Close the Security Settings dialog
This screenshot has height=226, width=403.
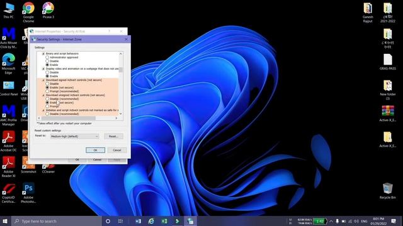[x=126, y=39]
